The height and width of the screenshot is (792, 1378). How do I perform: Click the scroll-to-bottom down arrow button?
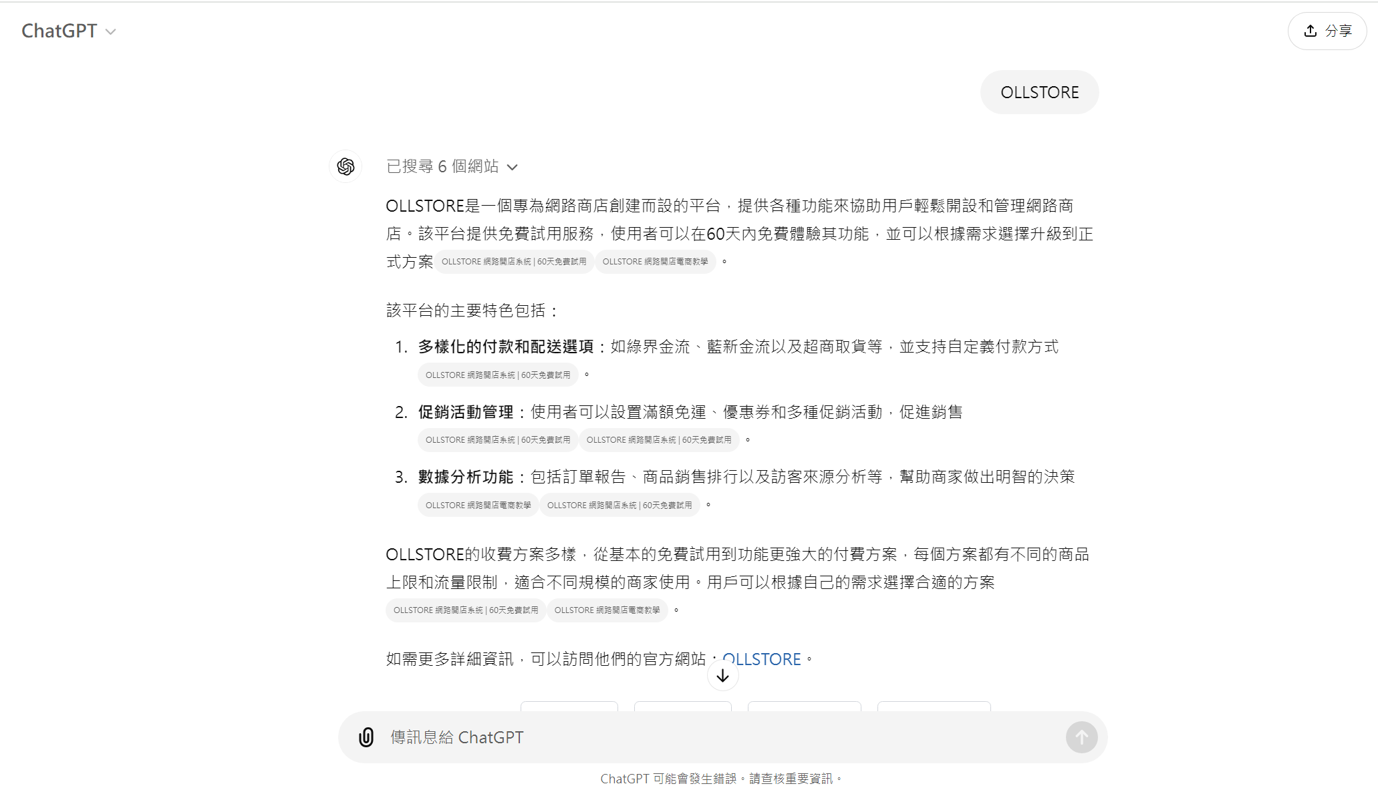click(x=722, y=676)
